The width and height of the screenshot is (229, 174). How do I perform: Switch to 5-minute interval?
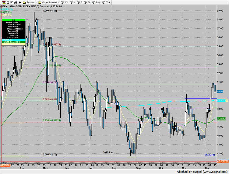(79, 2)
